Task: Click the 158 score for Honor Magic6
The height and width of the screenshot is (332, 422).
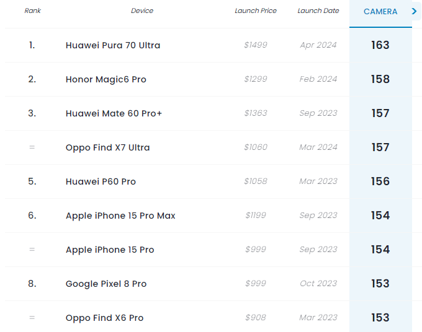Action: [380, 79]
